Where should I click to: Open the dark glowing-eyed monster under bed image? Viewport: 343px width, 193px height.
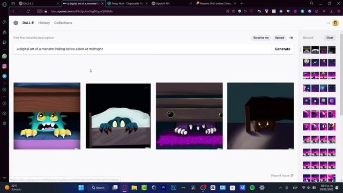[260, 116]
